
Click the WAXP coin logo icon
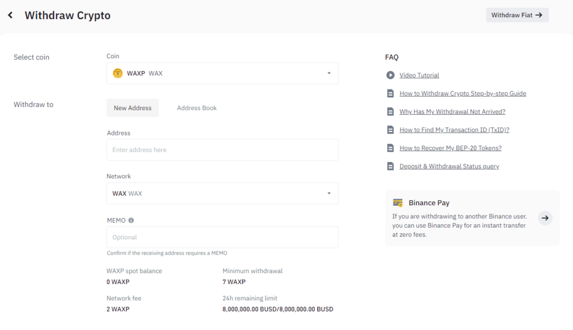click(118, 73)
